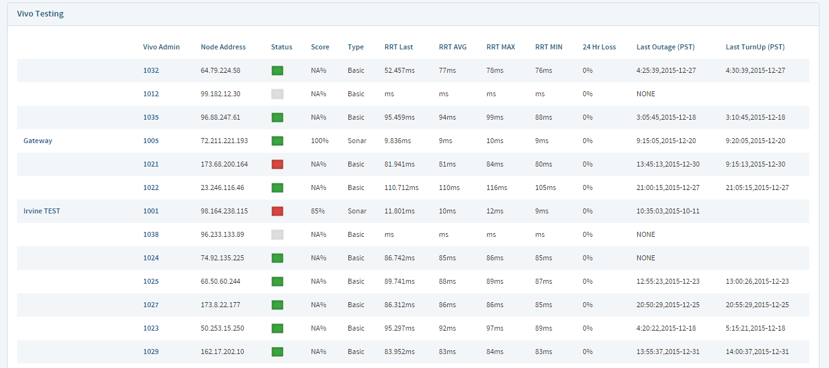Click the Last TurnUp (PST) column header

756,47
